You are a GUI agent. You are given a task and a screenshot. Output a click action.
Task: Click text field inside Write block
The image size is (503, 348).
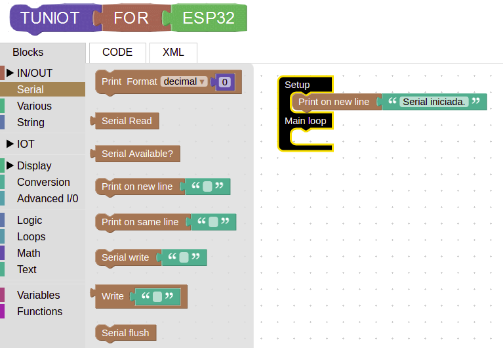[x=157, y=296]
